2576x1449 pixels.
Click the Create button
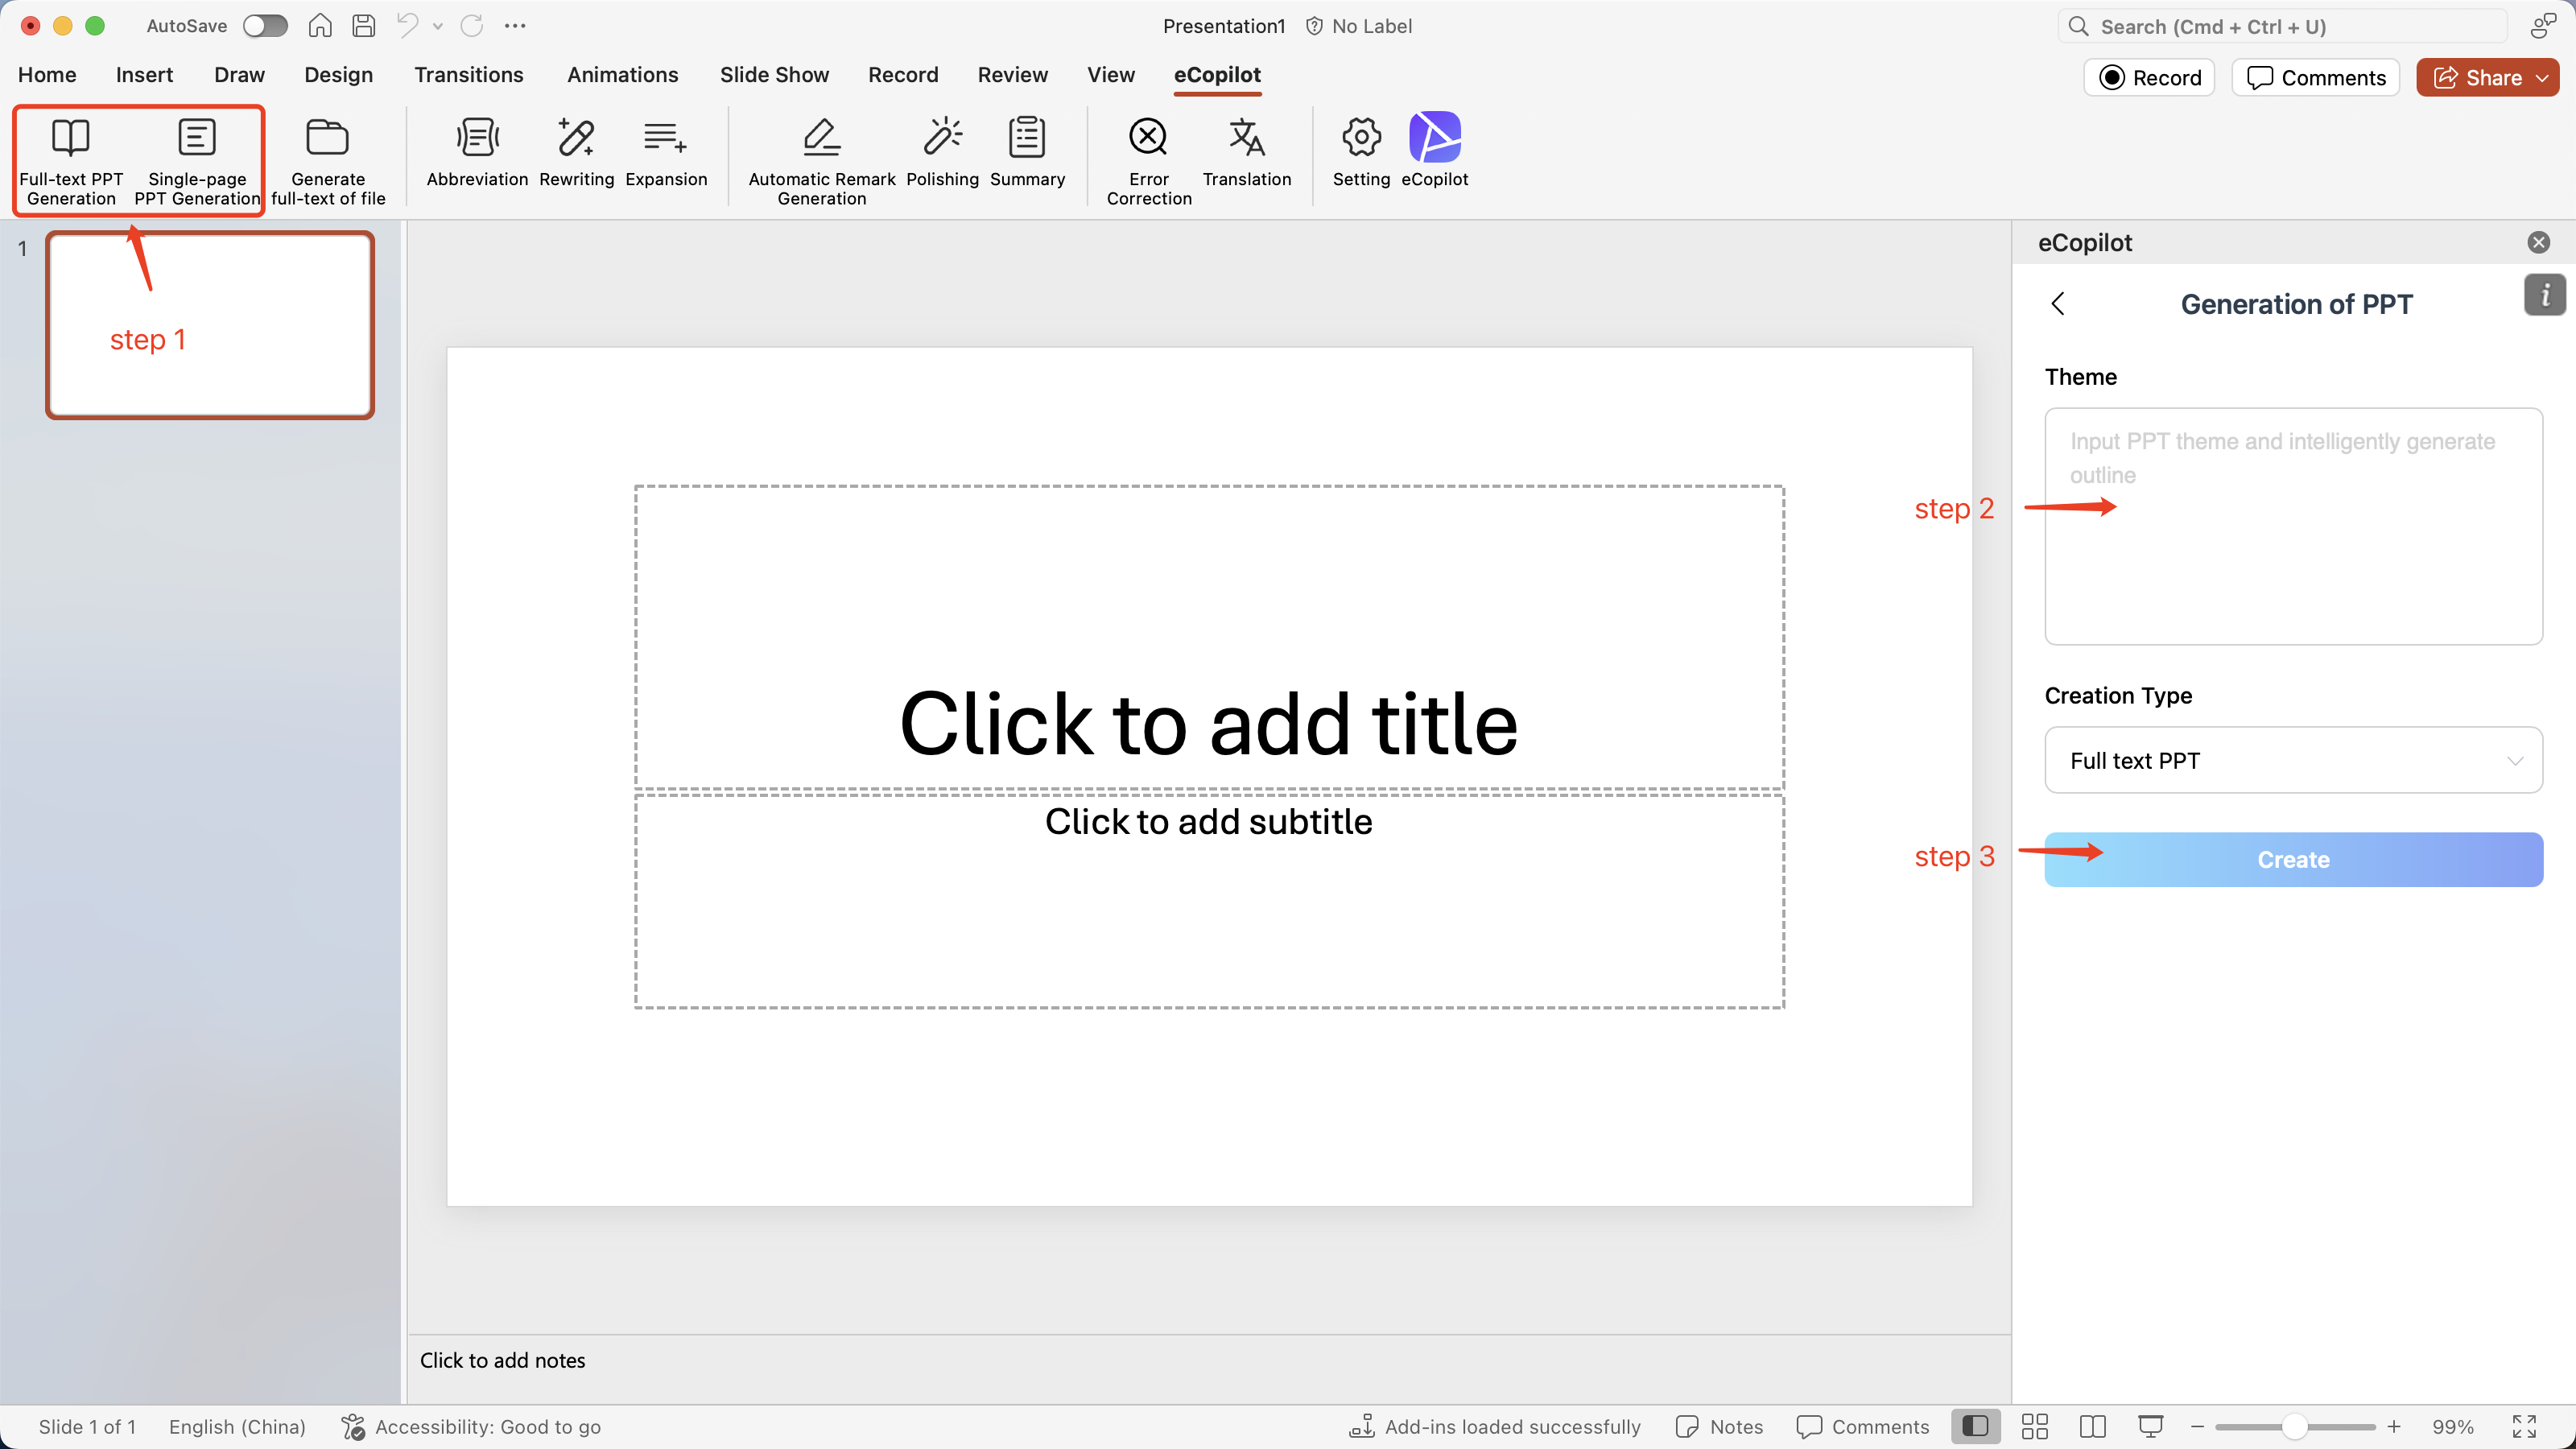point(2292,859)
